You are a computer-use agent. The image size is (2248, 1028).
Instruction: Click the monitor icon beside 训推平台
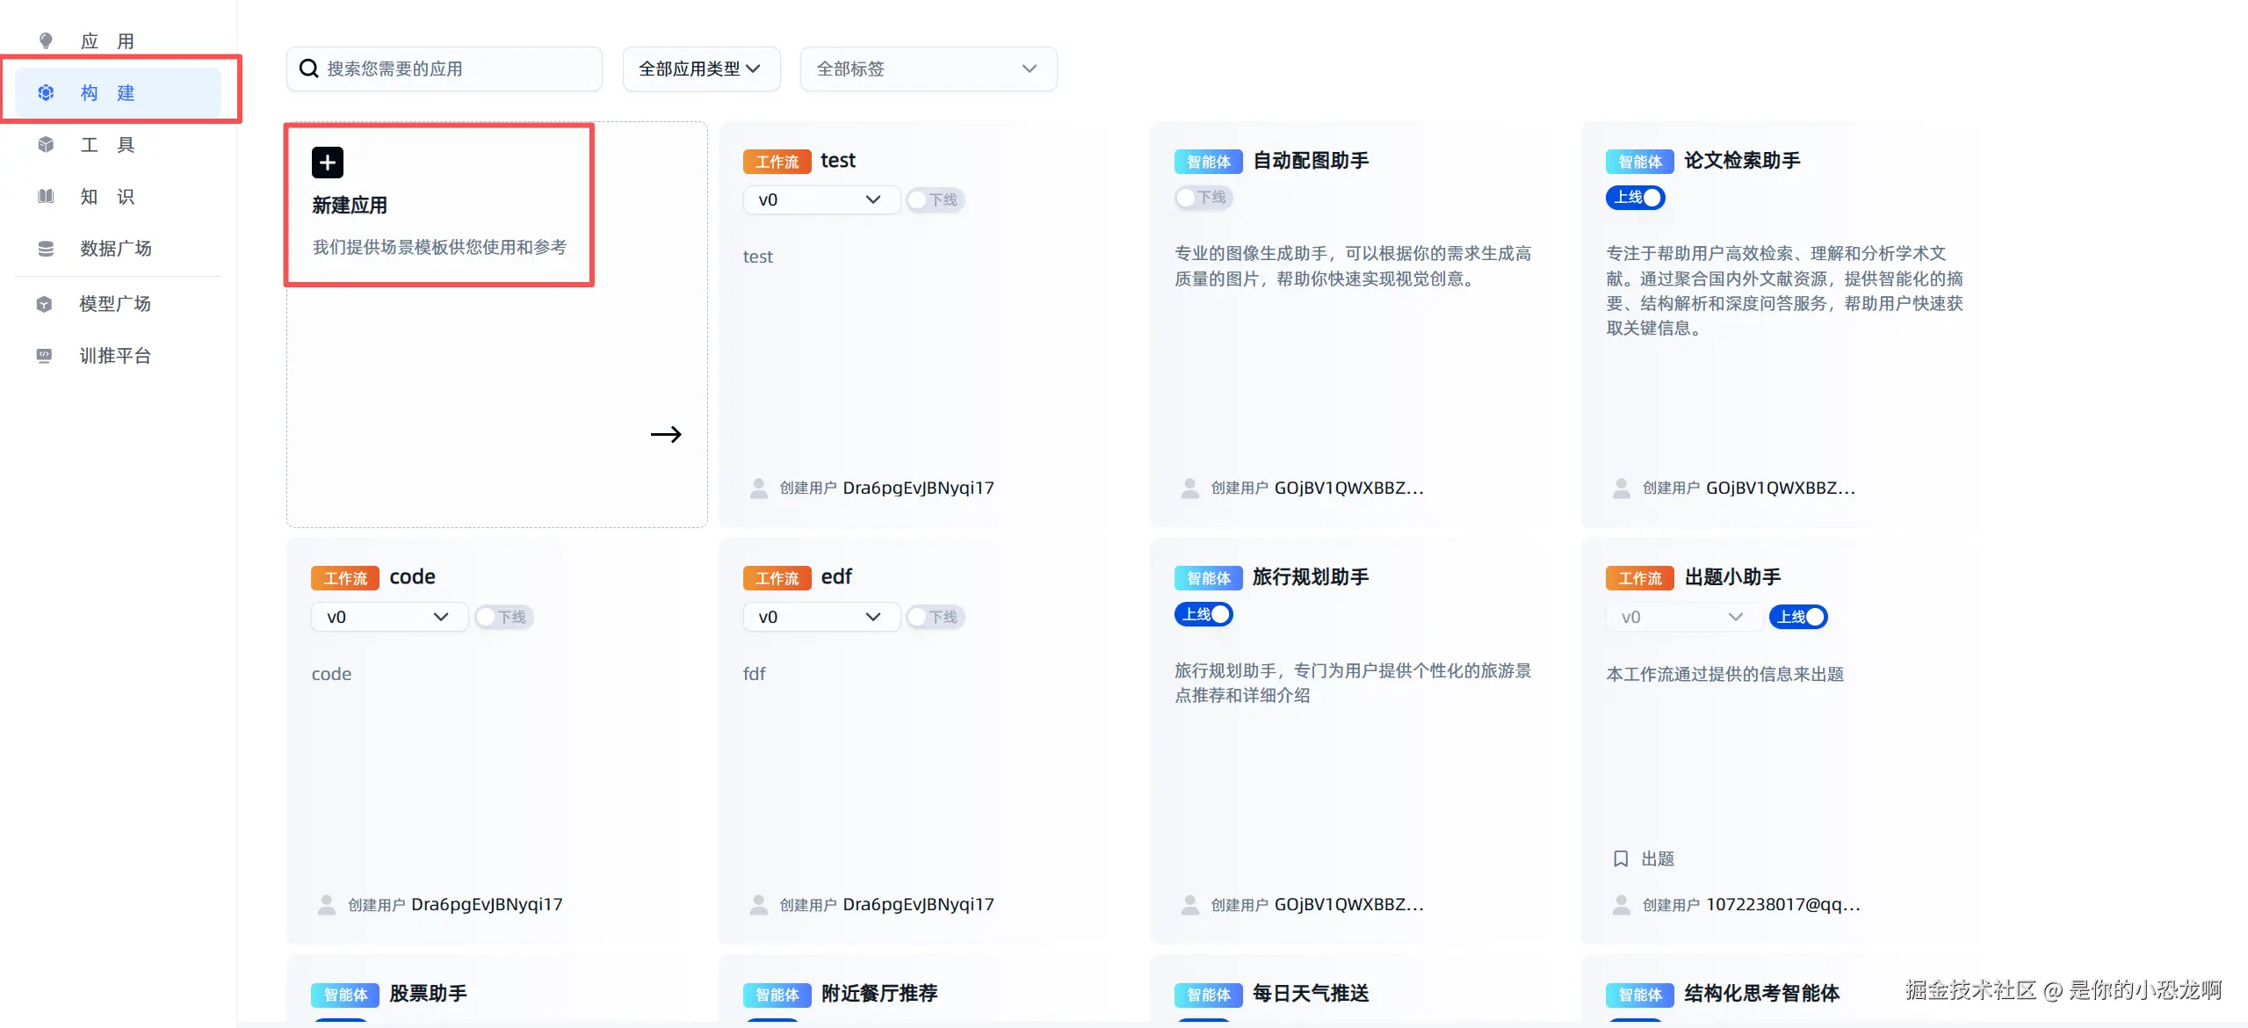[44, 356]
